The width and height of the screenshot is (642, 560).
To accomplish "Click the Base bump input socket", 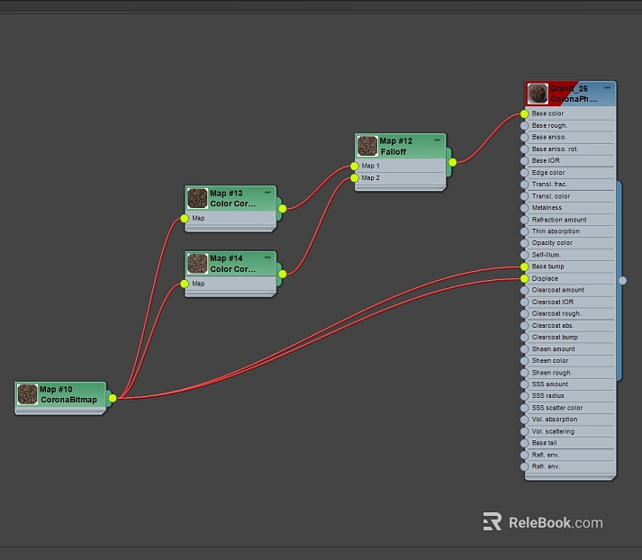I will pos(524,266).
